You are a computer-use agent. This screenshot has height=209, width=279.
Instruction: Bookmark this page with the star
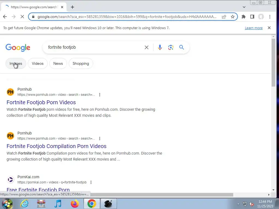(233, 17)
